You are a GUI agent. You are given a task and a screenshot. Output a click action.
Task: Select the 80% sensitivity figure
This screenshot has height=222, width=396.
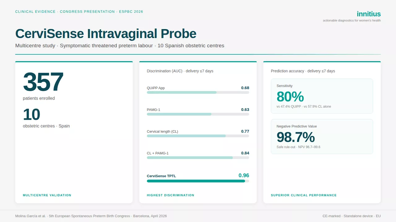tap(290, 97)
